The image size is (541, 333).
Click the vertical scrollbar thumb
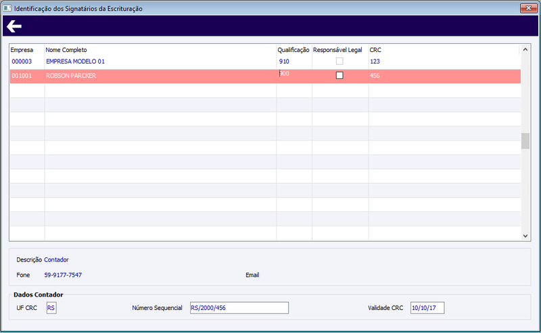coord(525,141)
